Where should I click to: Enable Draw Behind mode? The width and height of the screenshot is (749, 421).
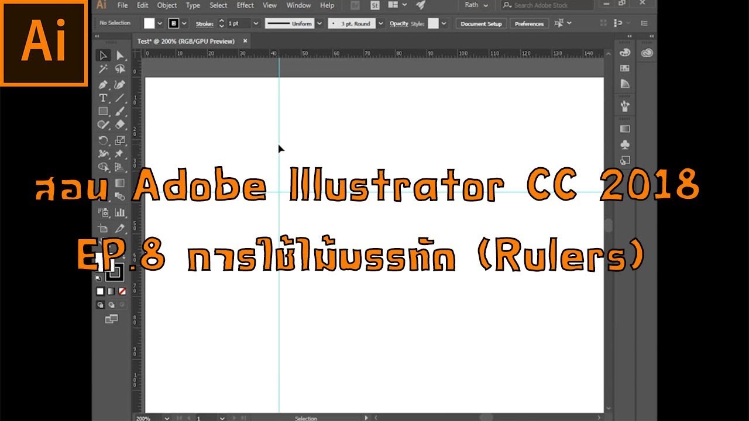(111, 305)
